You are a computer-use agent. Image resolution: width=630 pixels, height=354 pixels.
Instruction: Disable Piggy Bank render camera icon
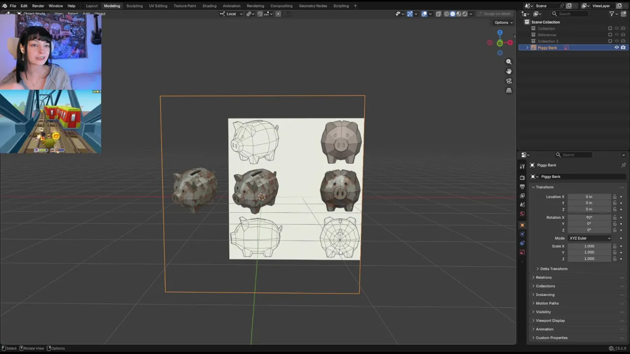coord(623,48)
